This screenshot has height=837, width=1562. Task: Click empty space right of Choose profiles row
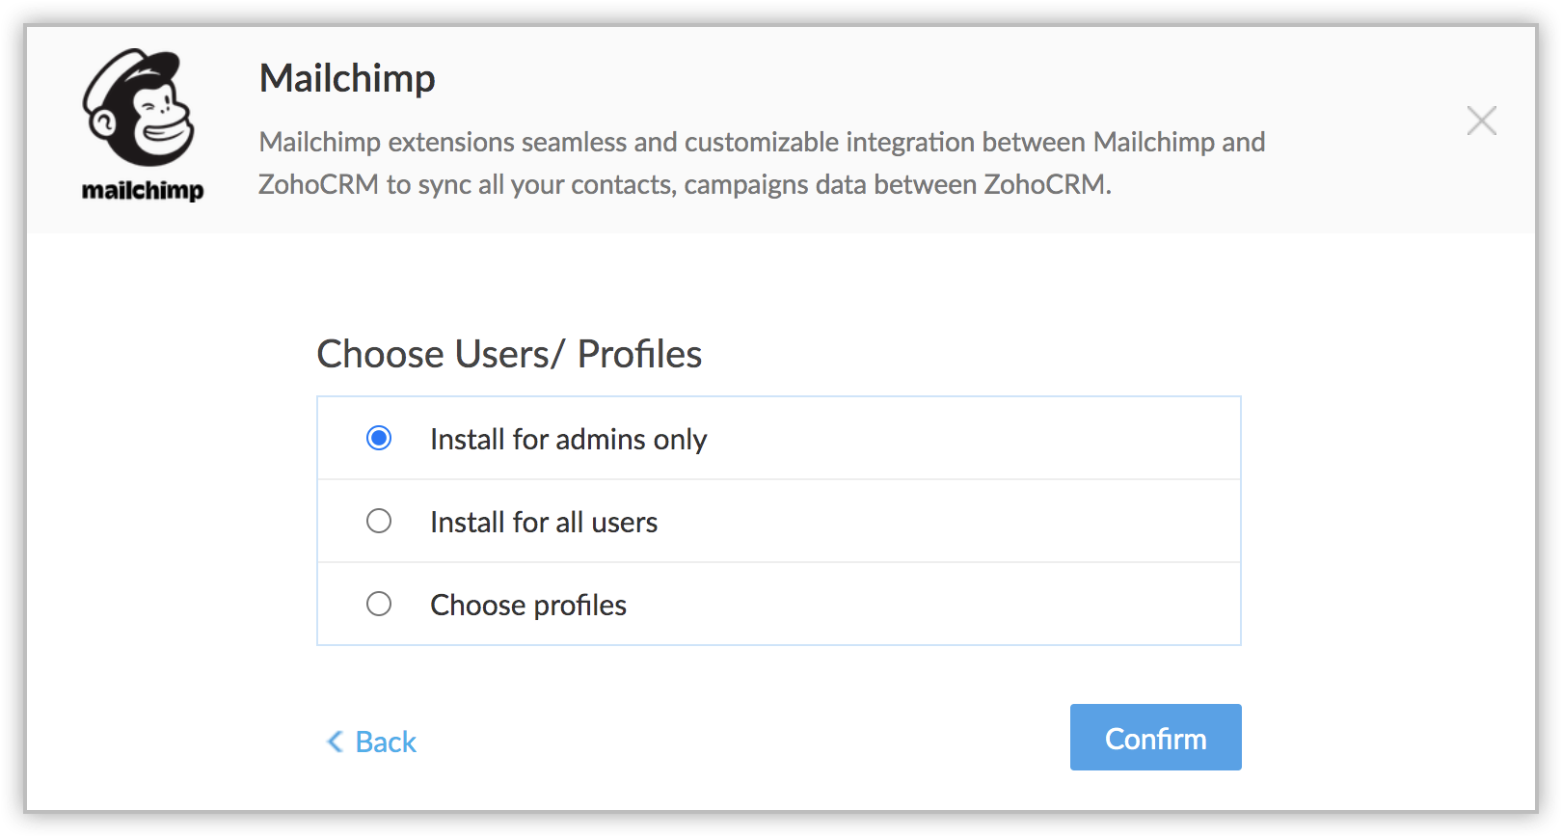pos(964,605)
